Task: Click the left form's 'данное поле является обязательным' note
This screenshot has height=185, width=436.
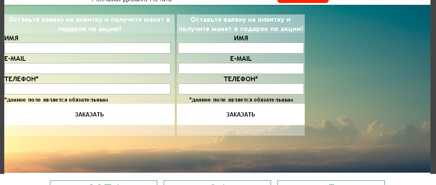Action: 56,100
